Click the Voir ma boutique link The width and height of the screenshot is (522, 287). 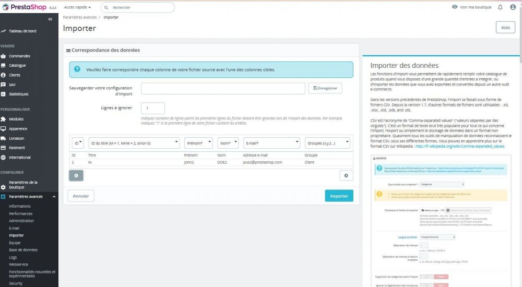pyautogui.click(x=476, y=7)
